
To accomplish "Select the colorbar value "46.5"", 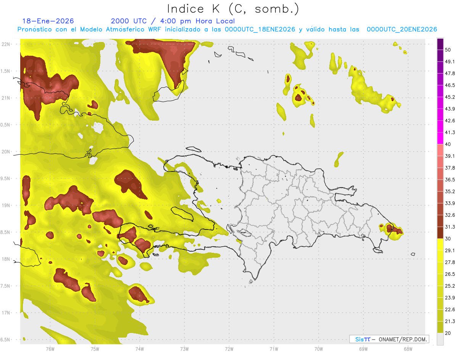I will [x=450, y=85].
